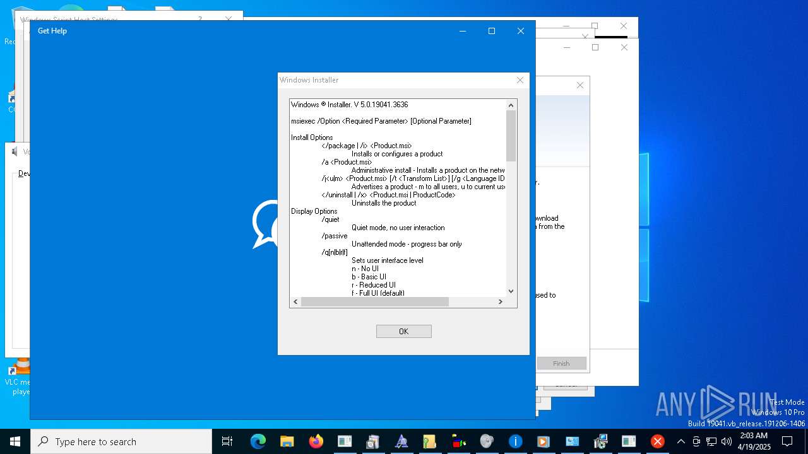
Task: Close the Get Help window
Action: tap(521, 31)
